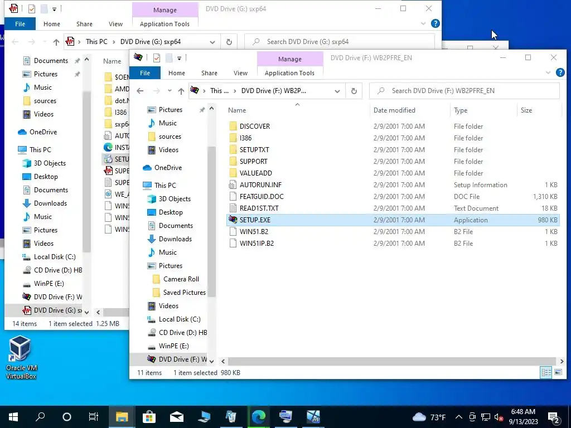Image resolution: width=571 pixels, height=428 pixels.
Task: Click the Help question mark in front window
Action: [560, 73]
